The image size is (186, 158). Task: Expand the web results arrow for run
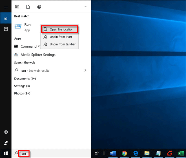pyautogui.click(x=85, y=70)
